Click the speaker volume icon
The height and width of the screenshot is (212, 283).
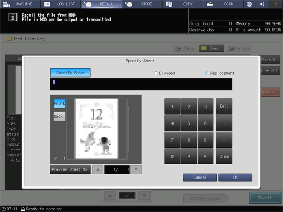[x=262, y=4]
